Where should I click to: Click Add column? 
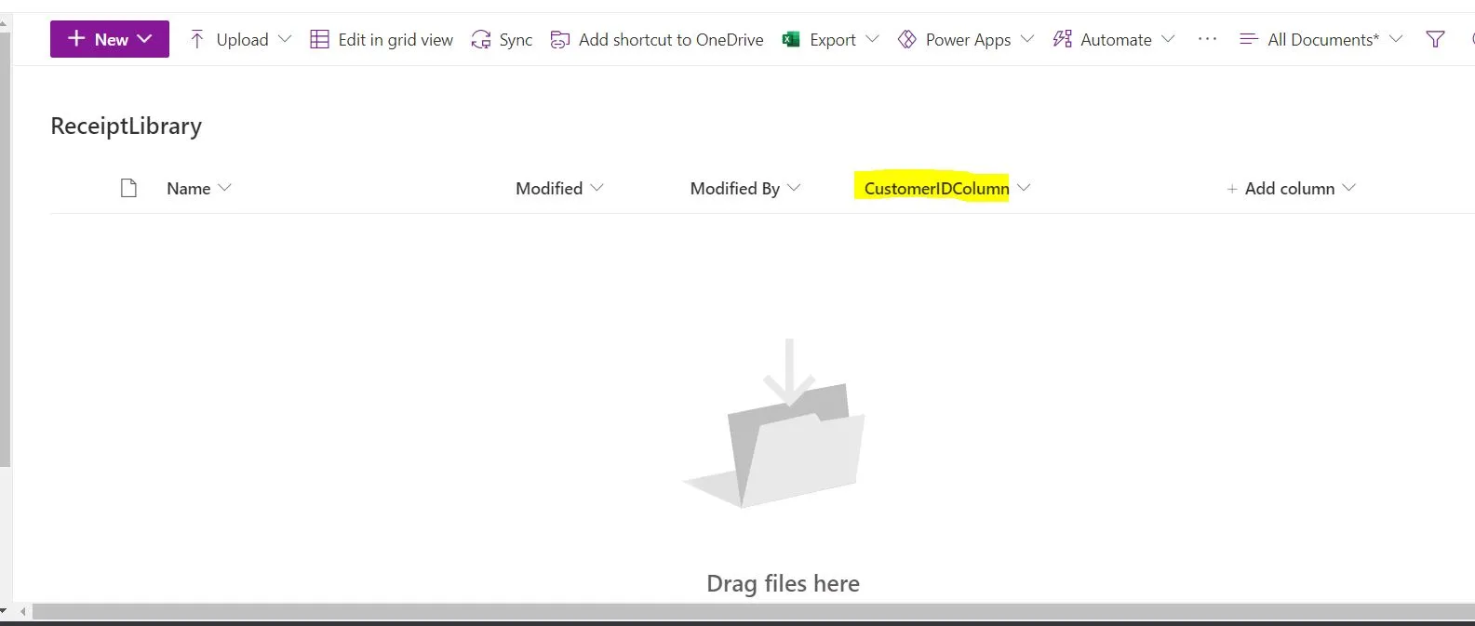pos(1290,188)
